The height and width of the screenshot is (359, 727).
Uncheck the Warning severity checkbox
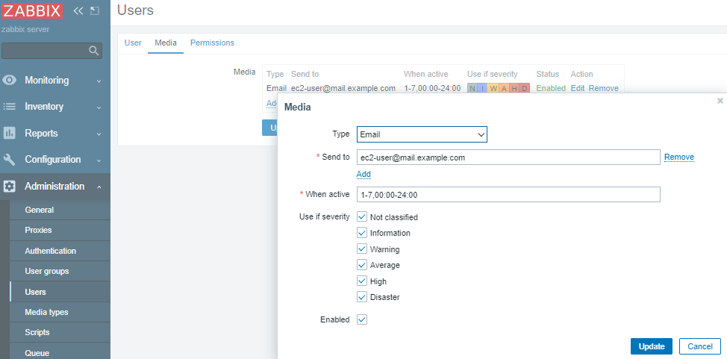362,249
